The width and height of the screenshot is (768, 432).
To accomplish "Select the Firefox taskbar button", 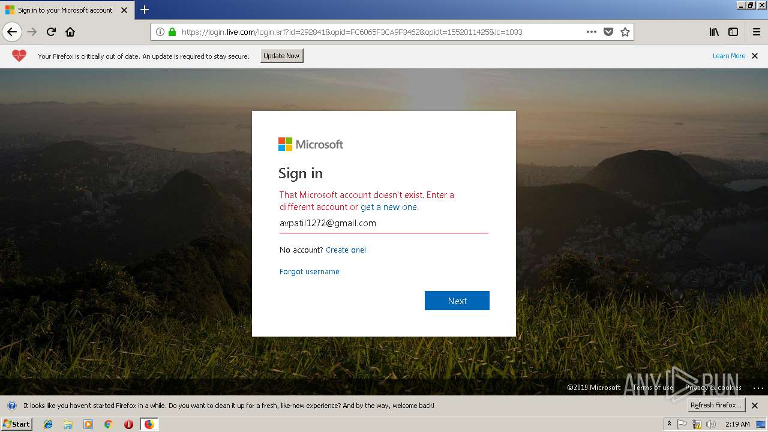I will (149, 424).
